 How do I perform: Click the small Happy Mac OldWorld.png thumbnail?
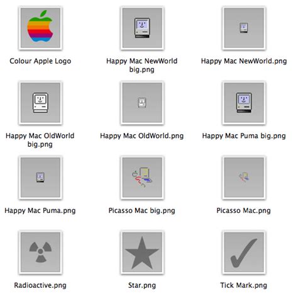click(x=142, y=103)
